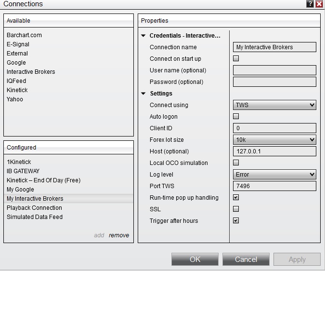Click the add link
The height and width of the screenshot is (328, 325).
coord(99,235)
